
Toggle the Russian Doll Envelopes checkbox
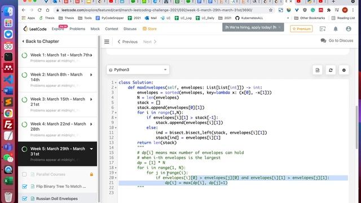pyautogui.click(x=24, y=198)
